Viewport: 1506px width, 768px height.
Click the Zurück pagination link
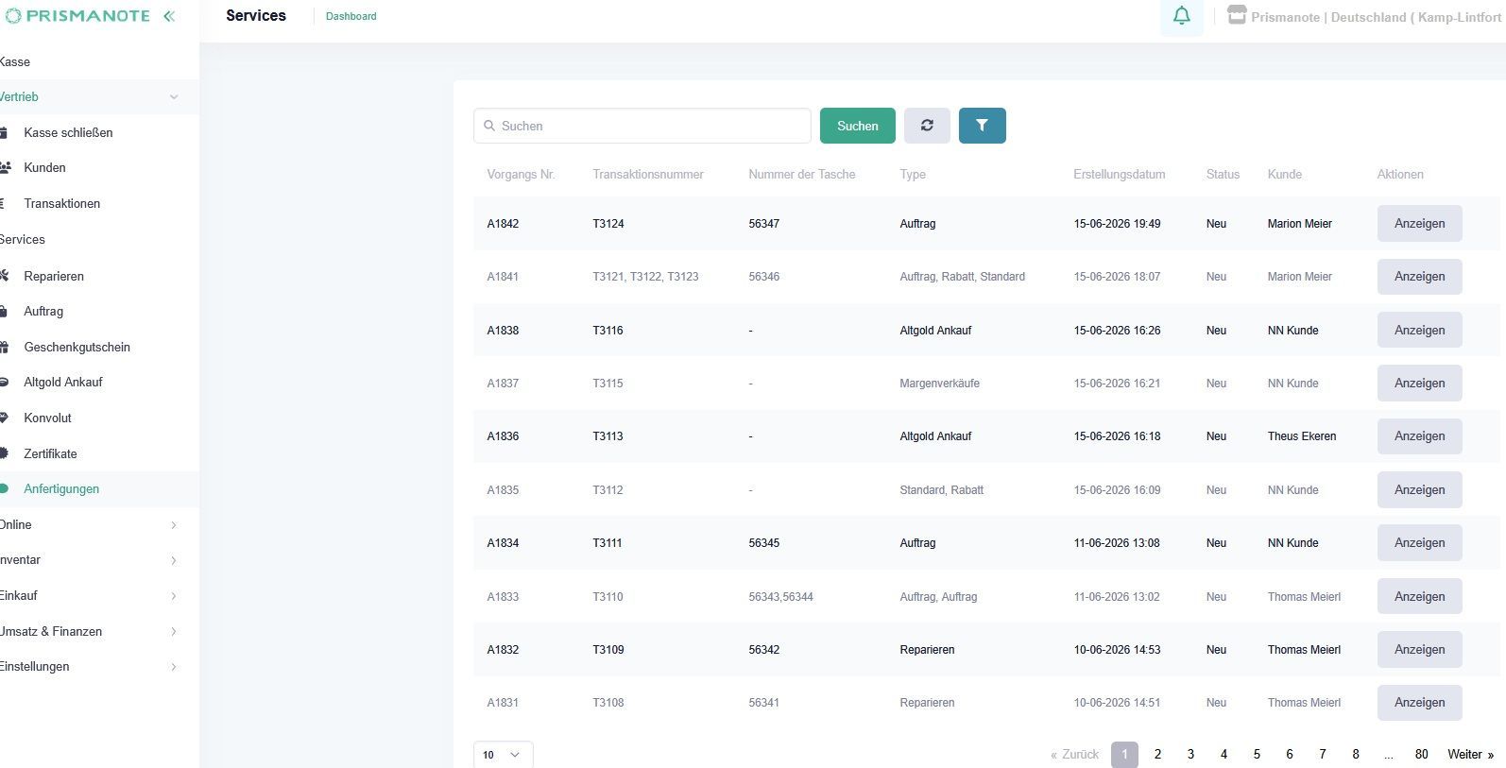click(1075, 754)
